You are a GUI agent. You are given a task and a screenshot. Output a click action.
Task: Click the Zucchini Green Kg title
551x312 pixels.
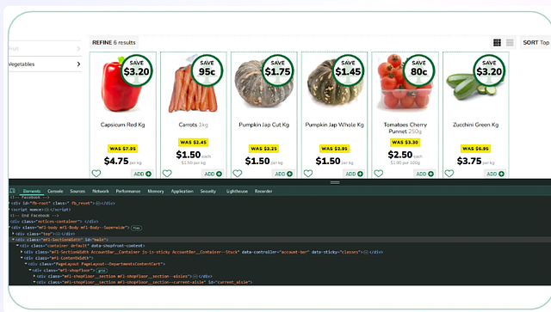tap(475, 125)
